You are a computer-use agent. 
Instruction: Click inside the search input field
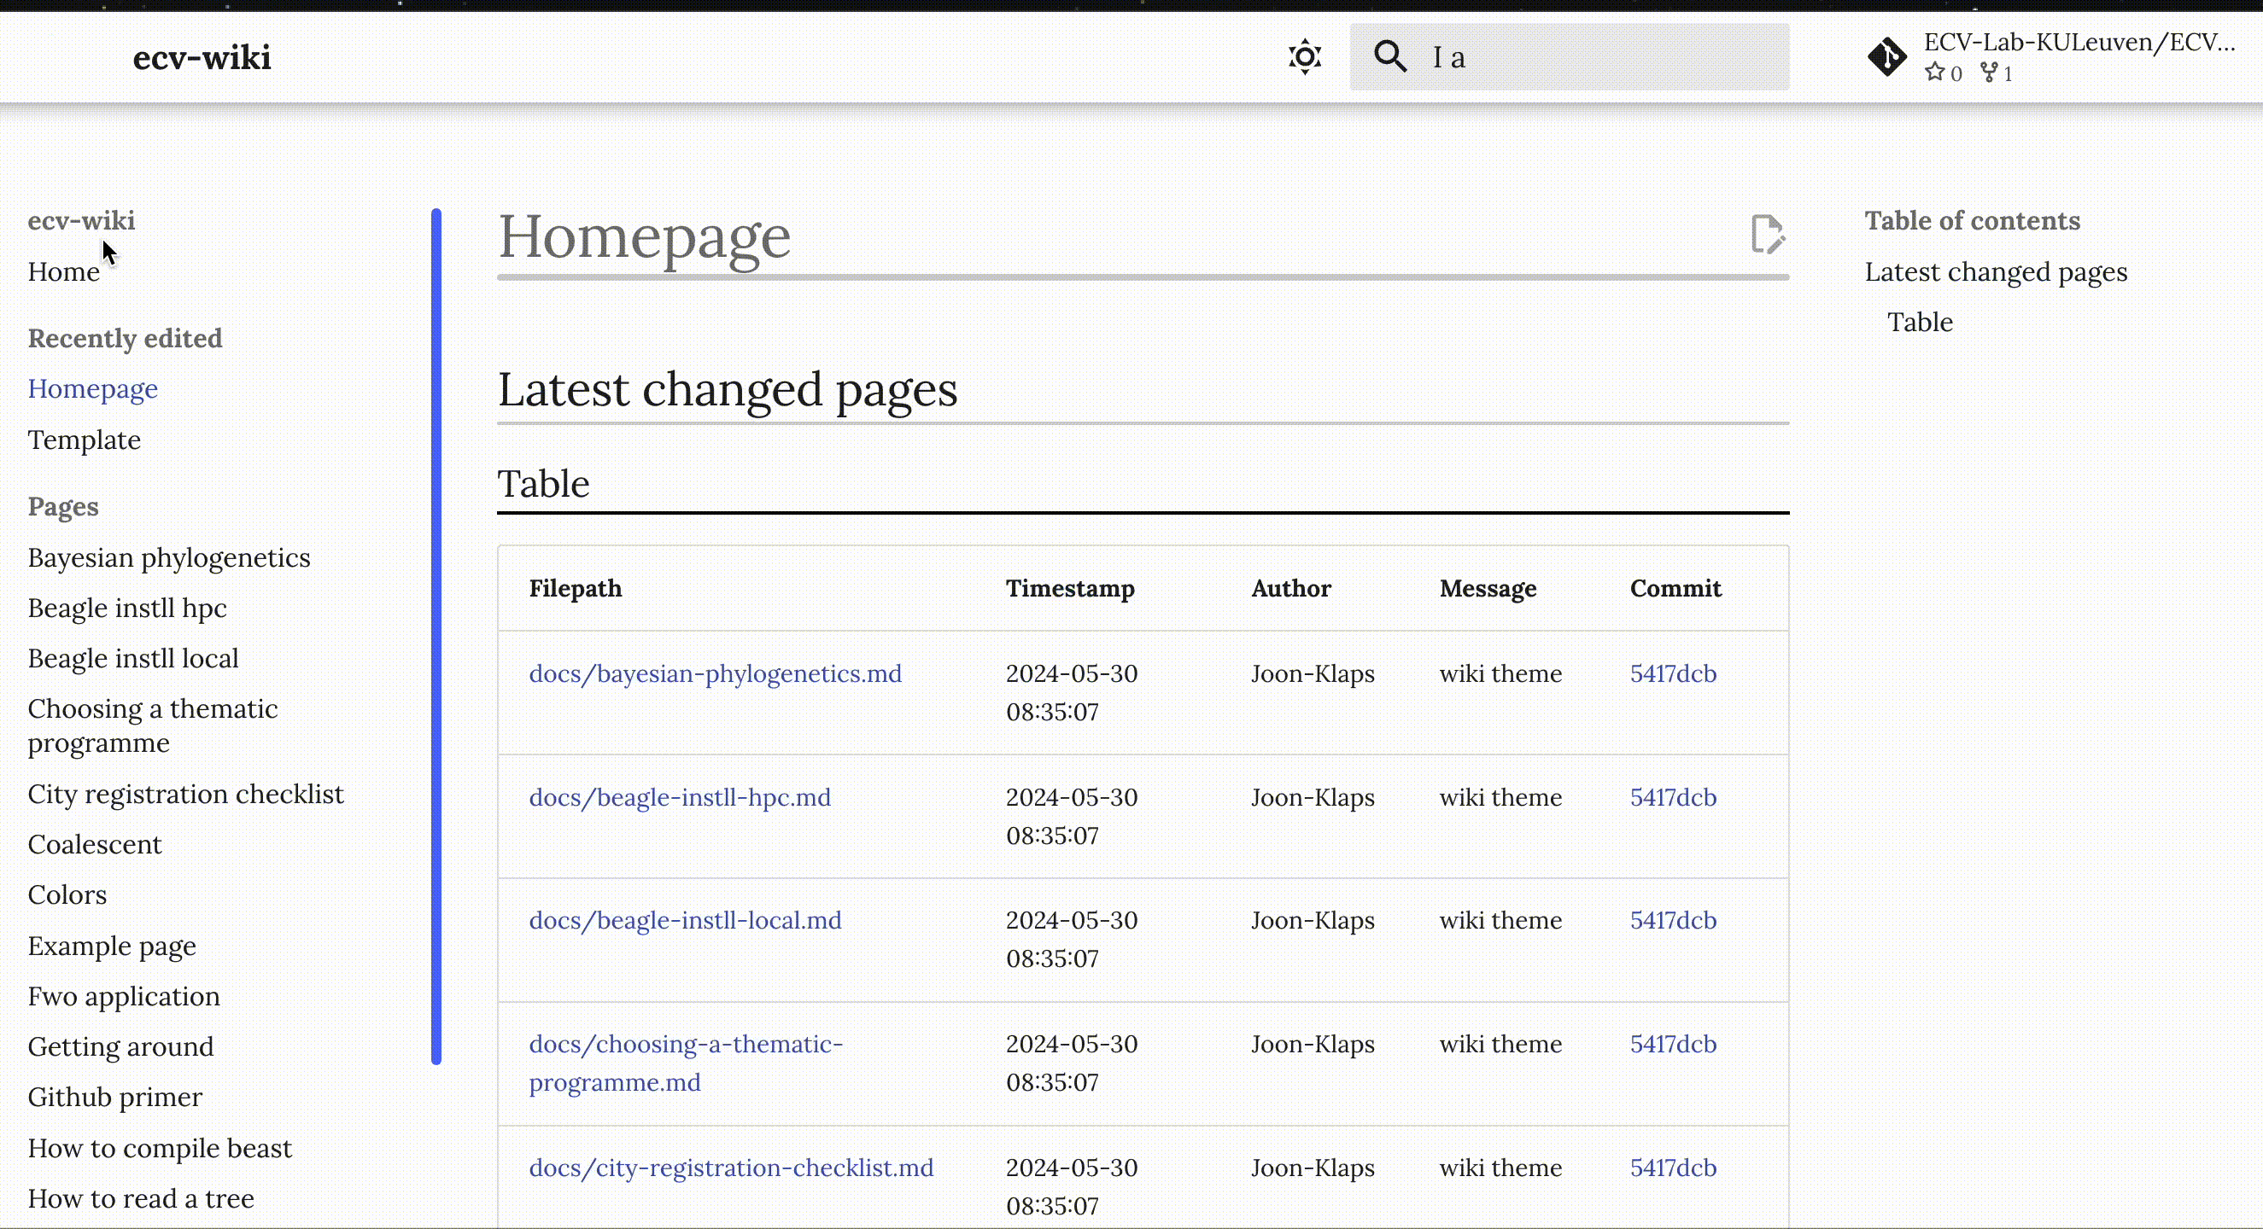1582,56
